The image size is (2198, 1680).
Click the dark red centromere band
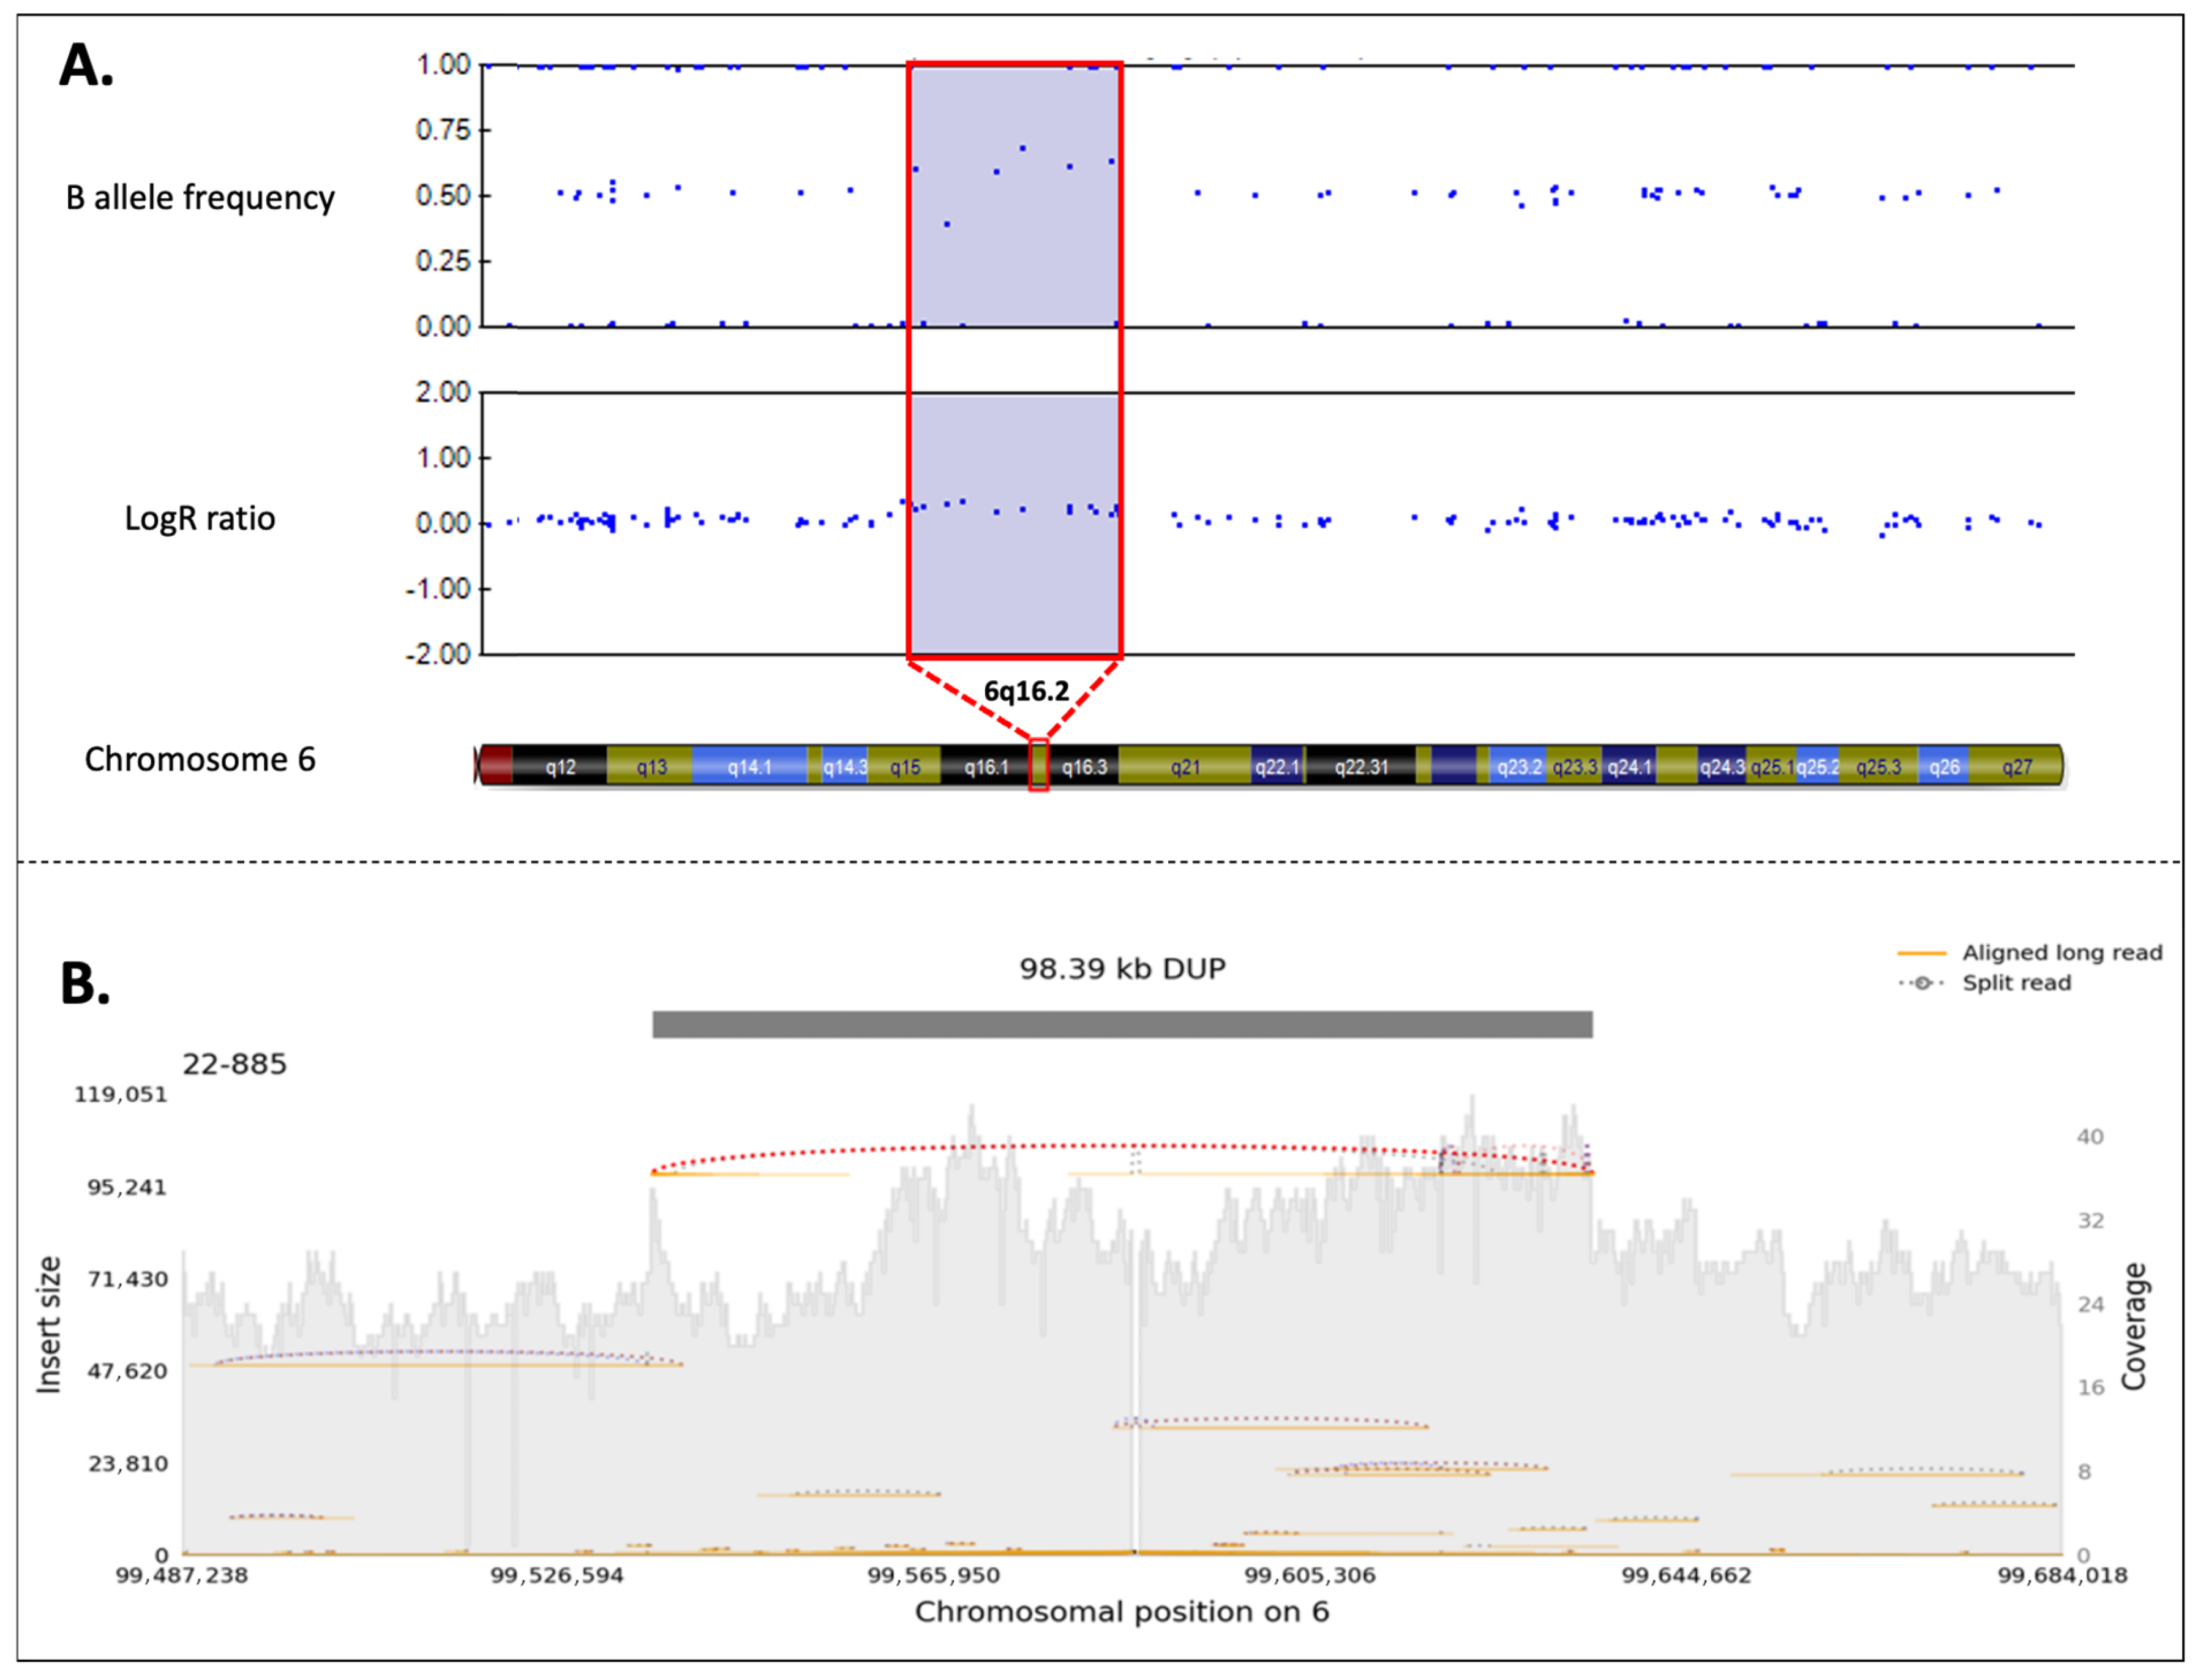coord(496,765)
